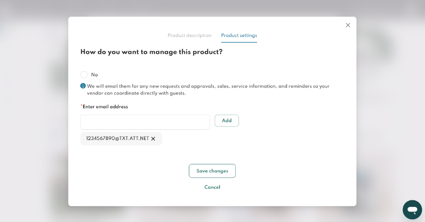Close the product dialog with the X icon

348,25
